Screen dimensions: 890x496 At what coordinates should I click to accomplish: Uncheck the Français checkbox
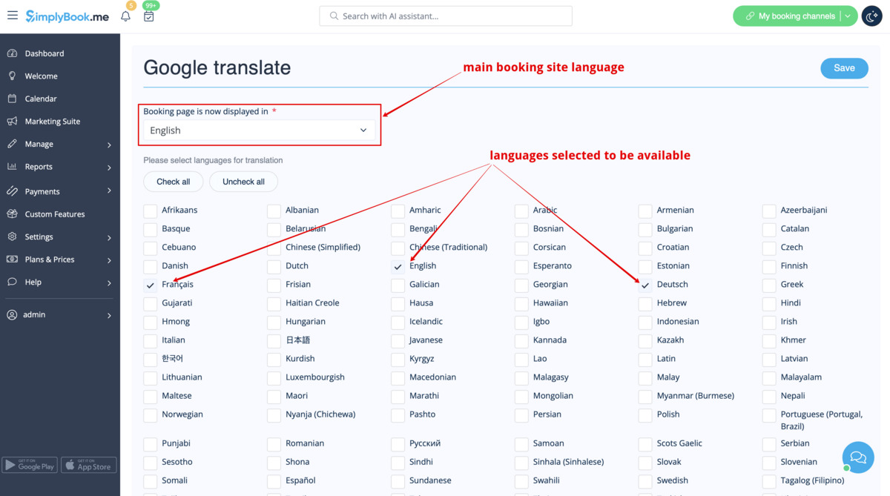151,285
